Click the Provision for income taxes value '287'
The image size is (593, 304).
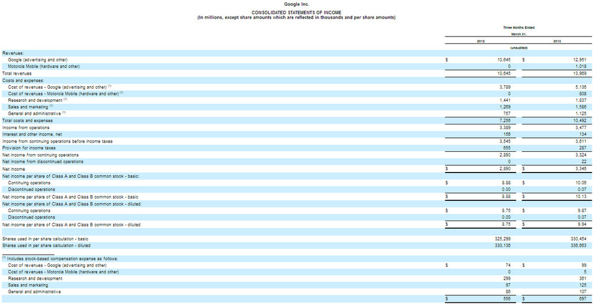pos(583,148)
